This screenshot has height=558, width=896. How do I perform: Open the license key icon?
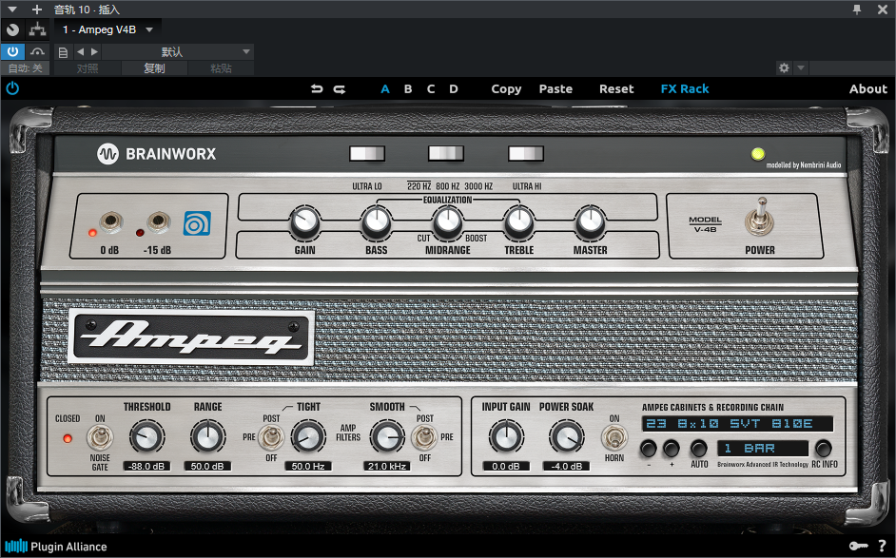(x=858, y=546)
